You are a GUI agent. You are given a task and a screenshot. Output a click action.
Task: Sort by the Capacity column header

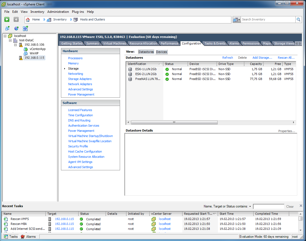pos(254,64)
